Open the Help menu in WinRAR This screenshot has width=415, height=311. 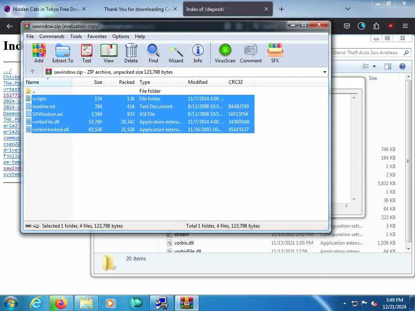click(140, 36)
